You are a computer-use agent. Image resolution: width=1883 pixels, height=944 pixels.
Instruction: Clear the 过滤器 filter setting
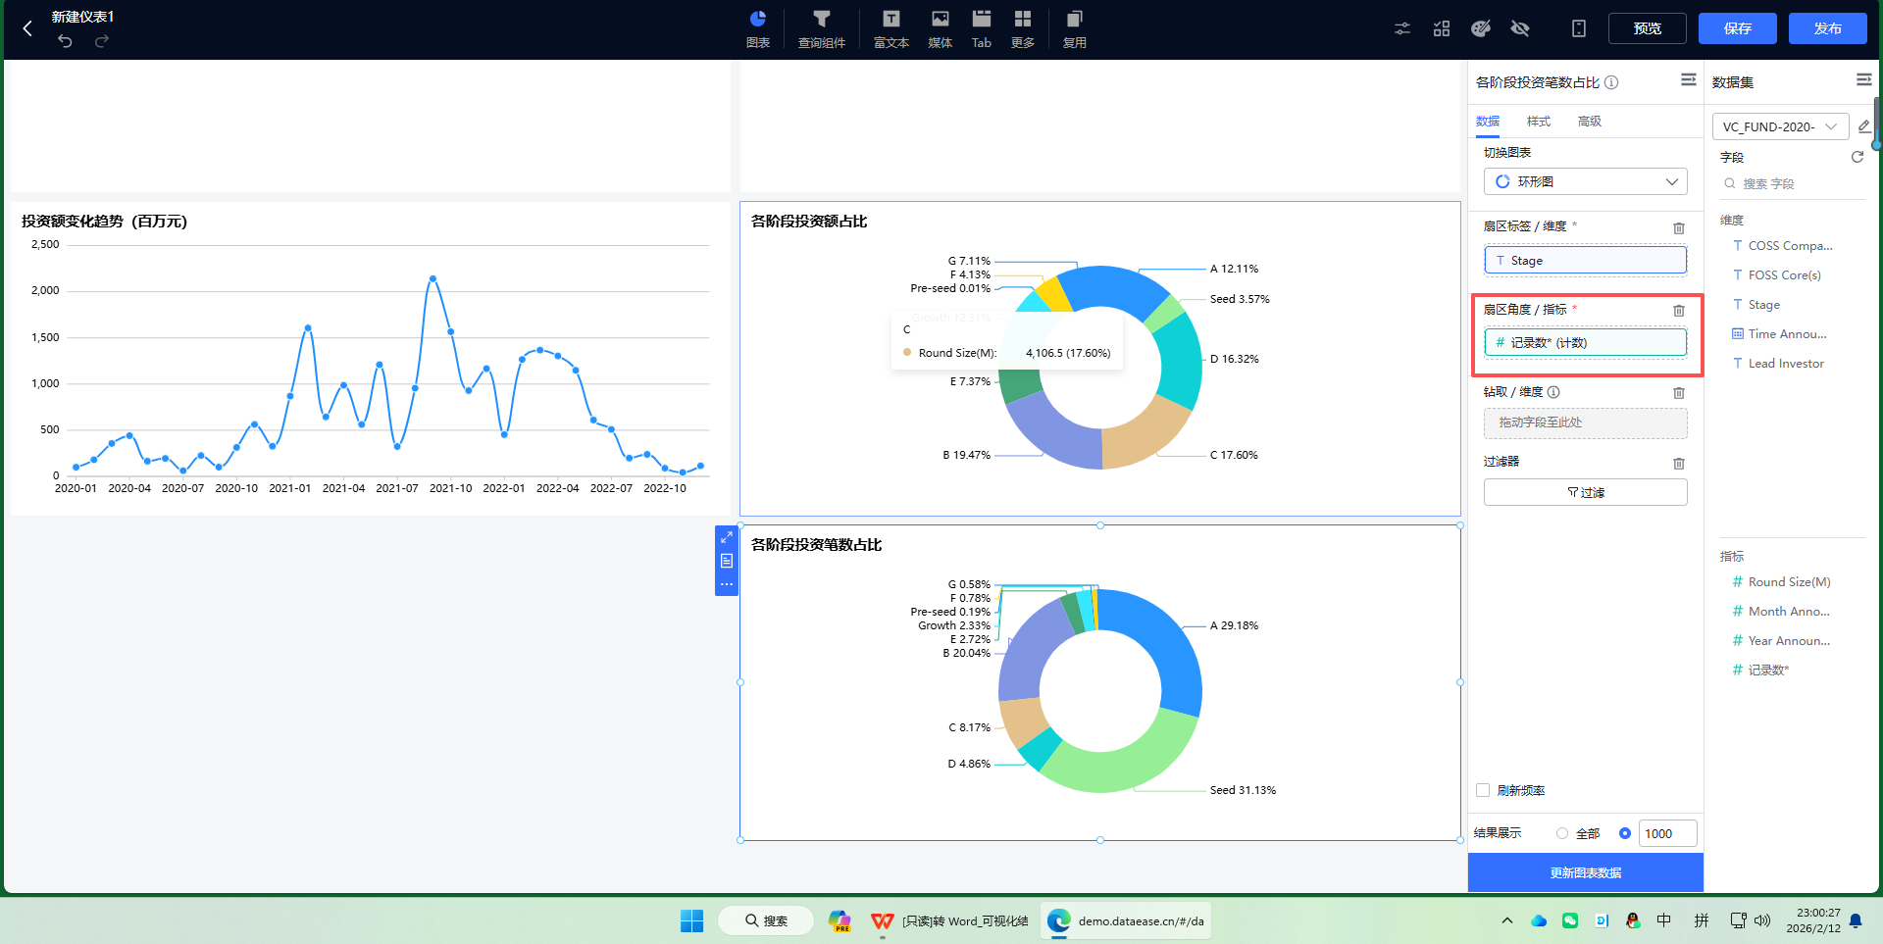1679,464
